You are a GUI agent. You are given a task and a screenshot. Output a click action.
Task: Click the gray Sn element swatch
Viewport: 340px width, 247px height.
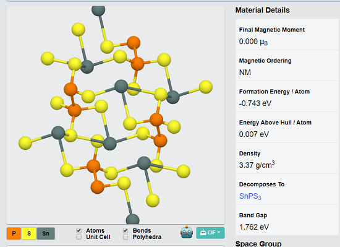(46, 233)
